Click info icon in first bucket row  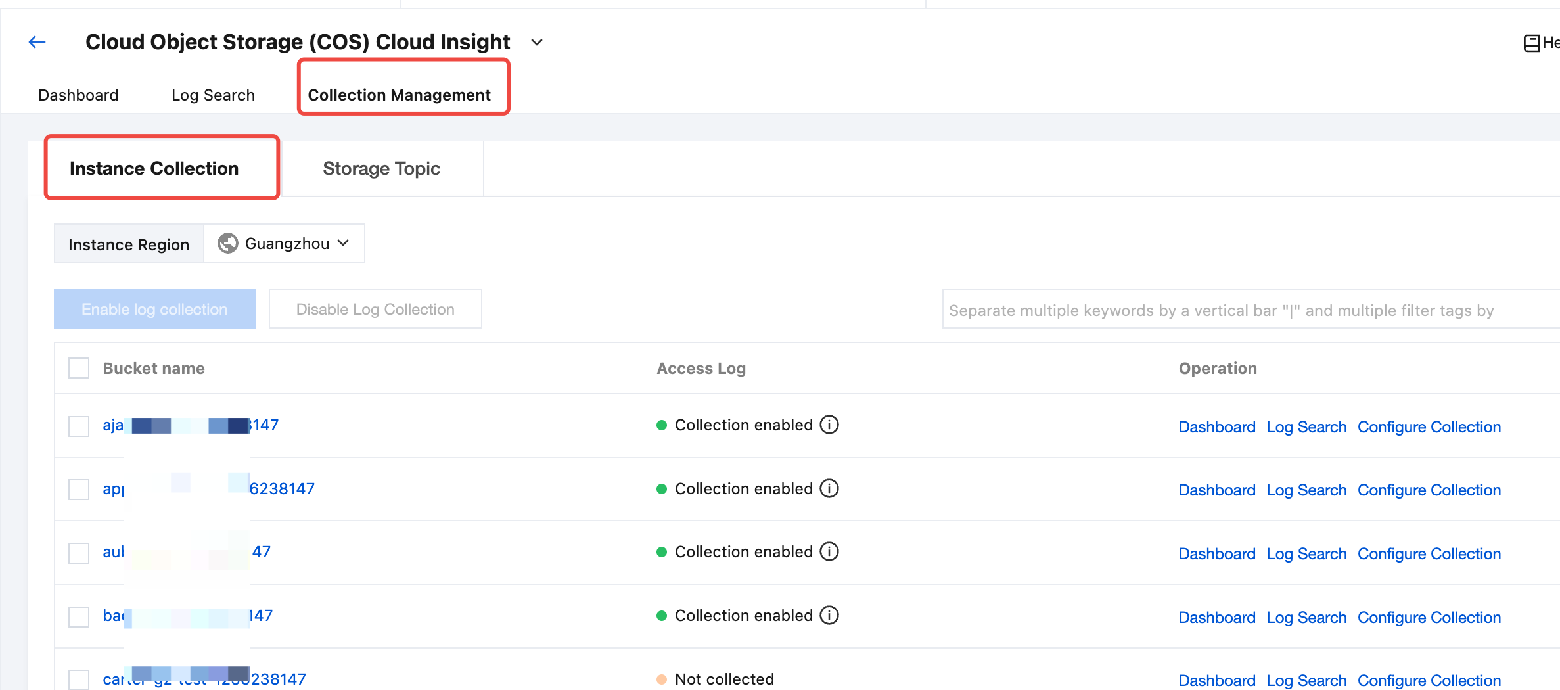[829, 425]
